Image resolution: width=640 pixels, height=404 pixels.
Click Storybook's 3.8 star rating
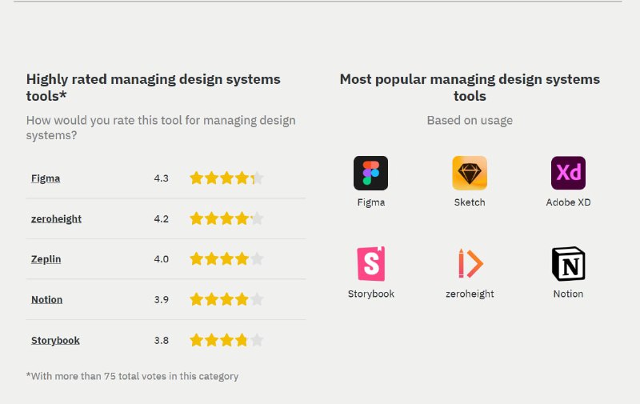point(226,340)
